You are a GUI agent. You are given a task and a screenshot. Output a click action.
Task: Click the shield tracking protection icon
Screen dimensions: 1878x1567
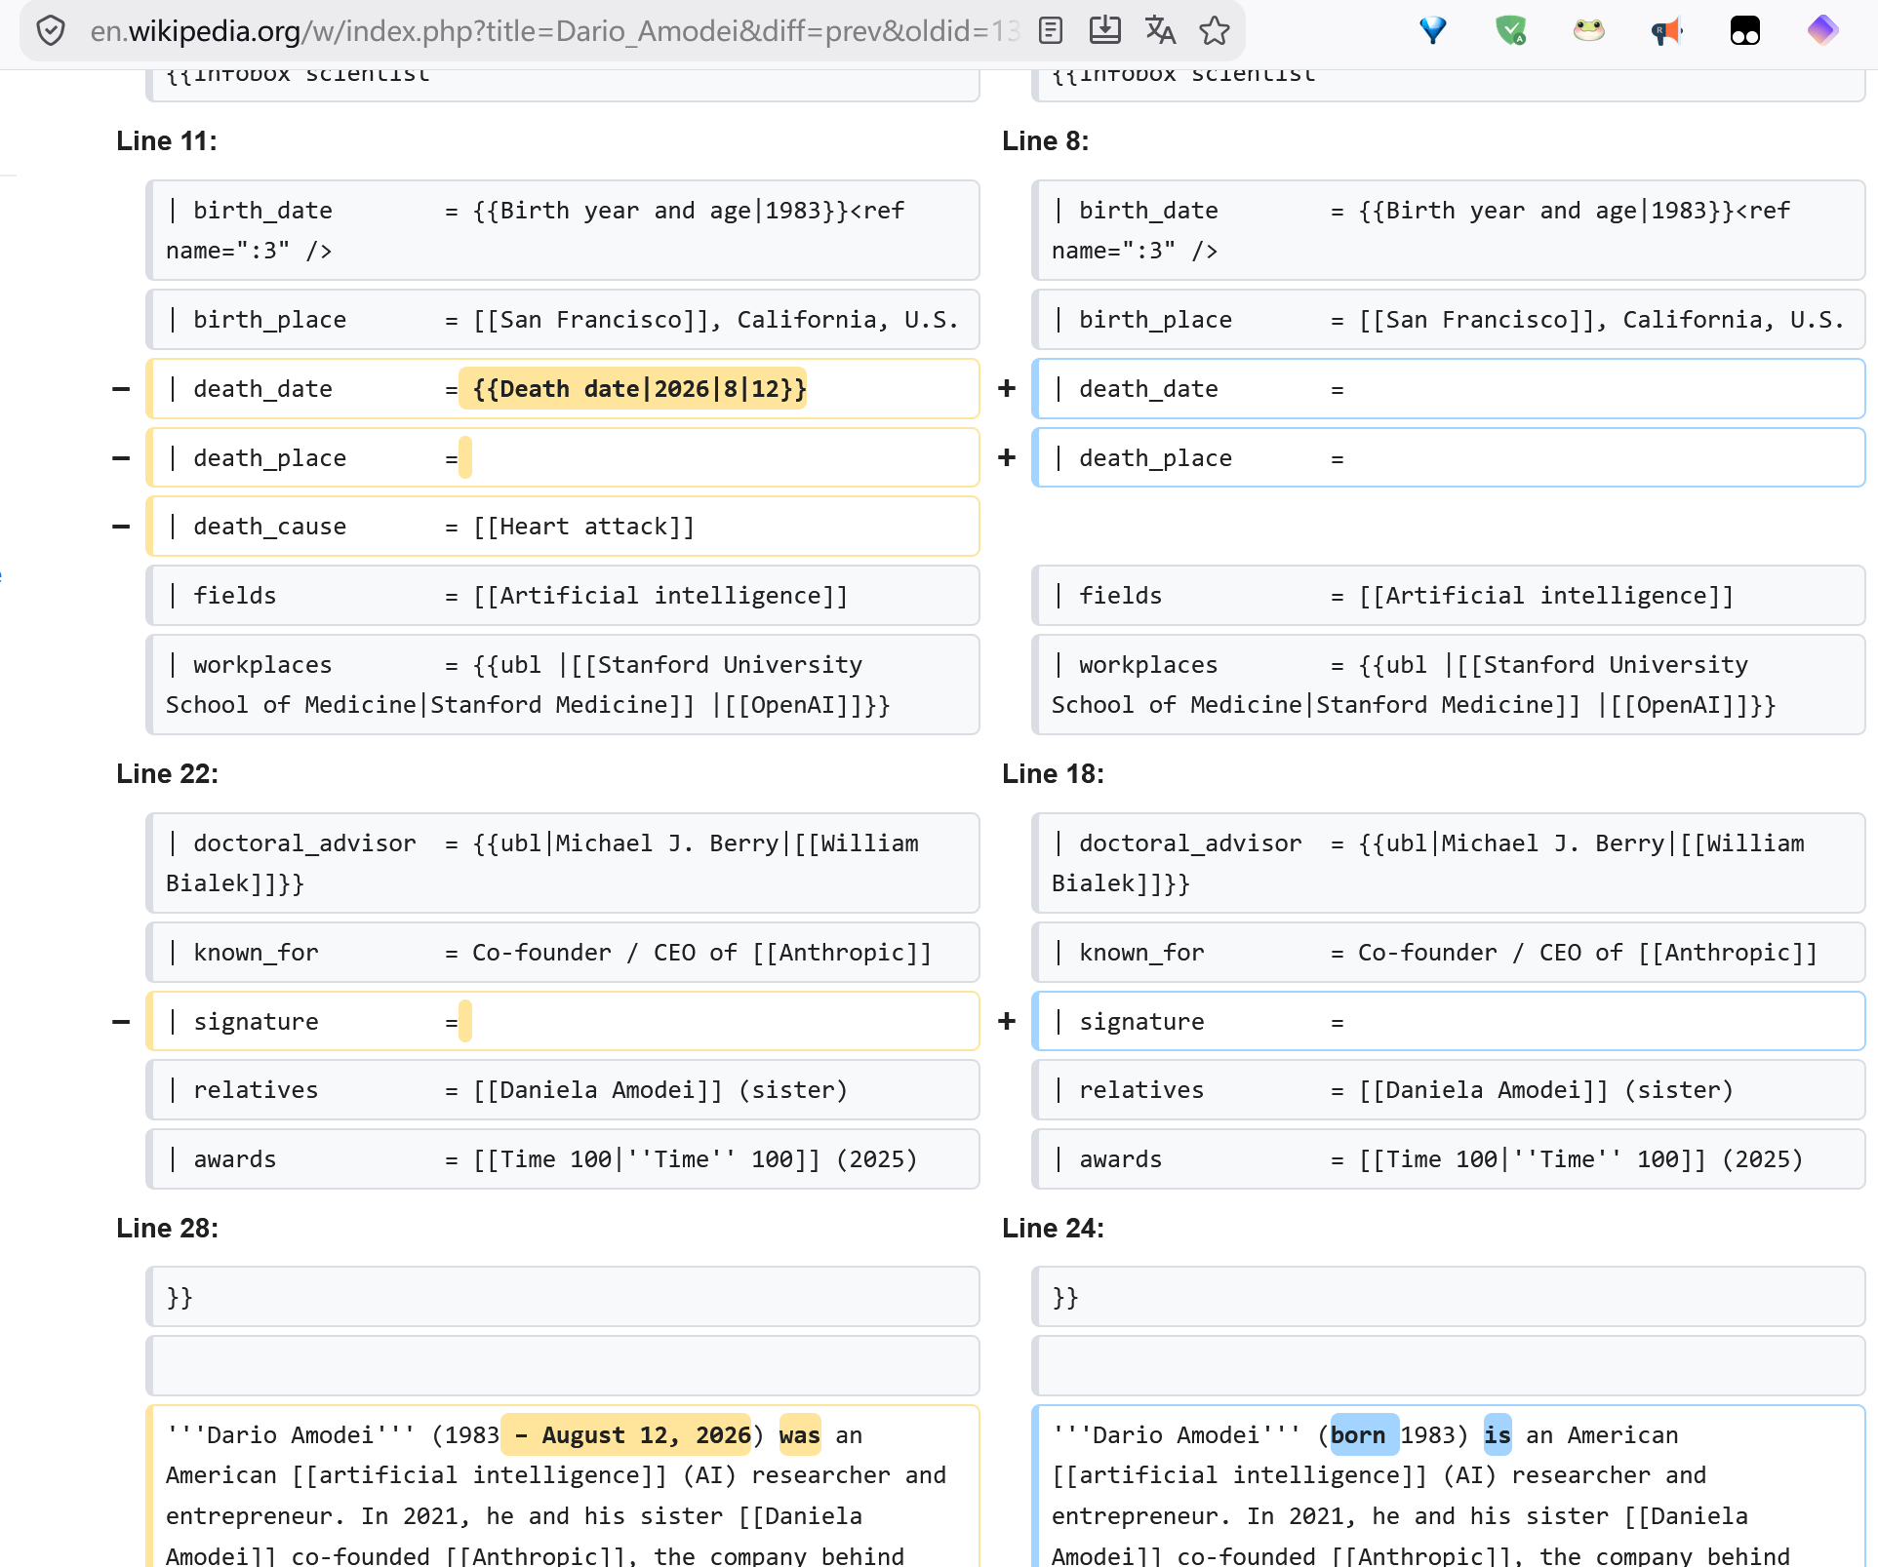(x=51, y=31)
